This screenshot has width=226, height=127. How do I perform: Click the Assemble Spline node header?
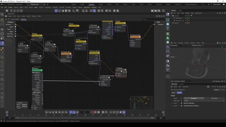tap(135, 37)
